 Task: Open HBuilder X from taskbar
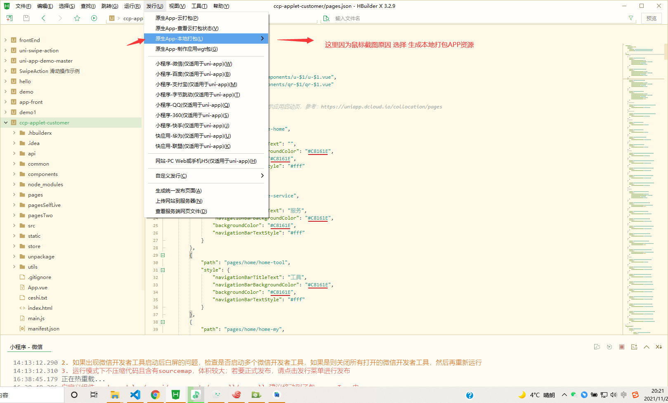pyautogui.click(x=175, y=395)
